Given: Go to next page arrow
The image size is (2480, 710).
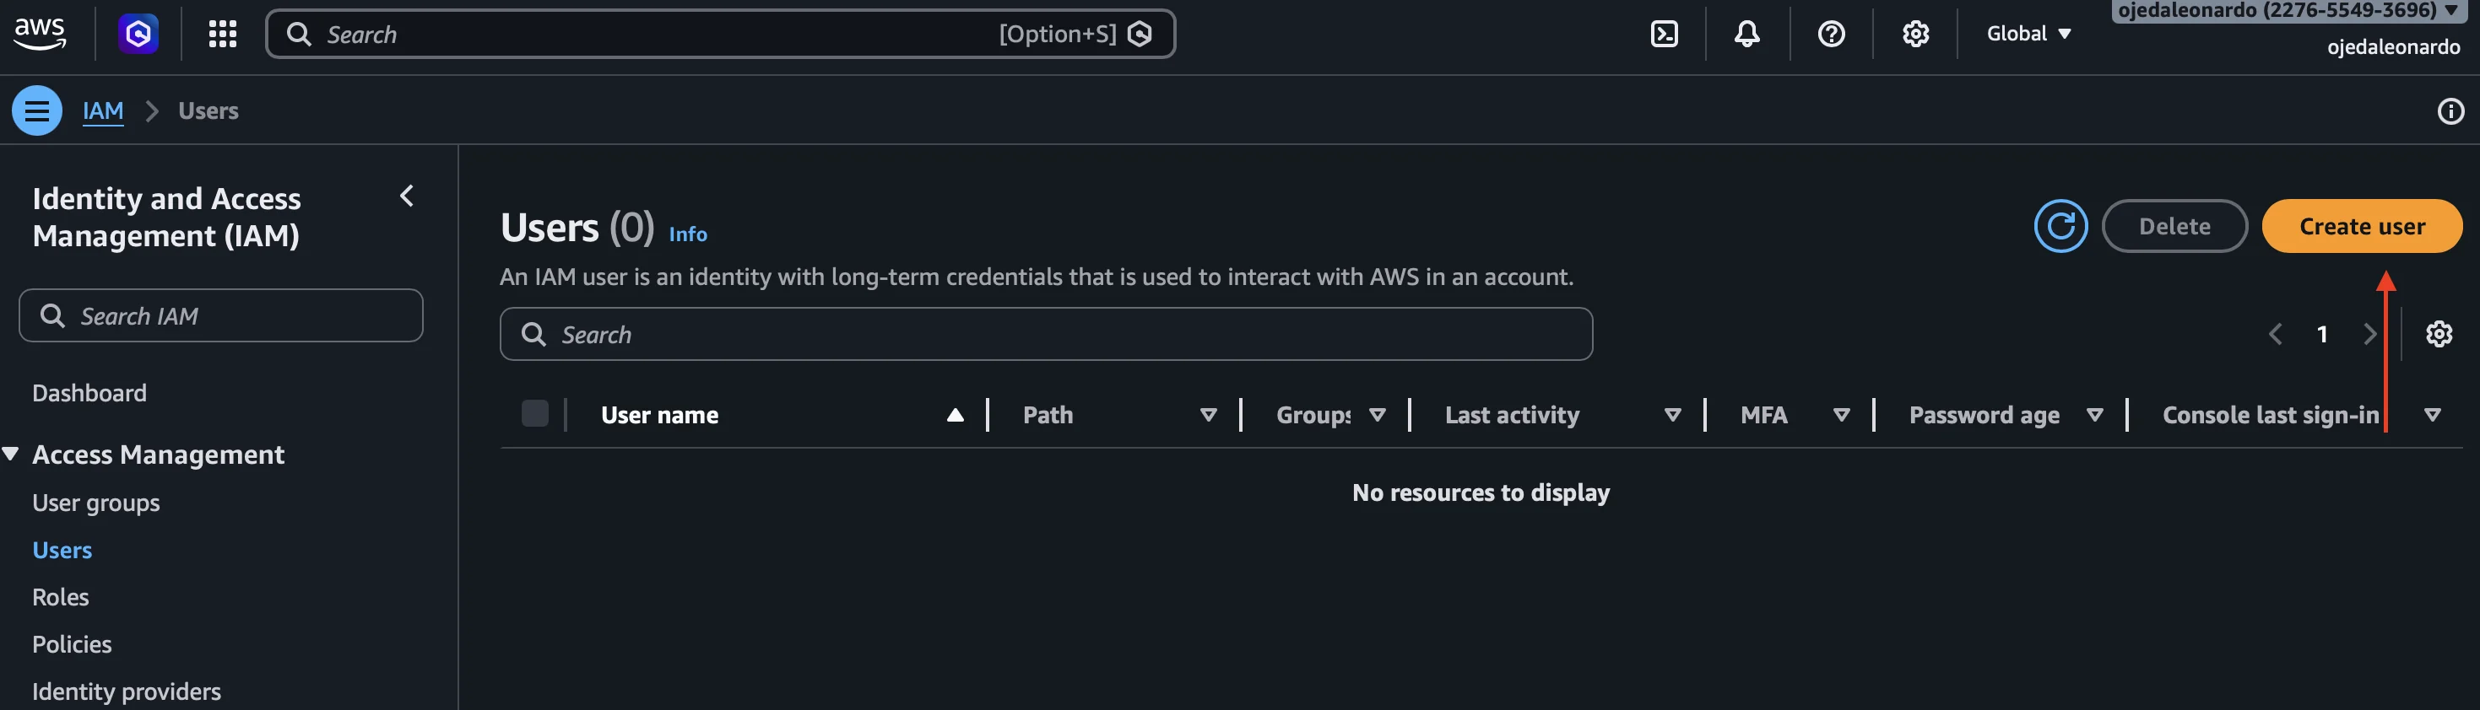Looking at the screenshot, I should click(2369, 334).
